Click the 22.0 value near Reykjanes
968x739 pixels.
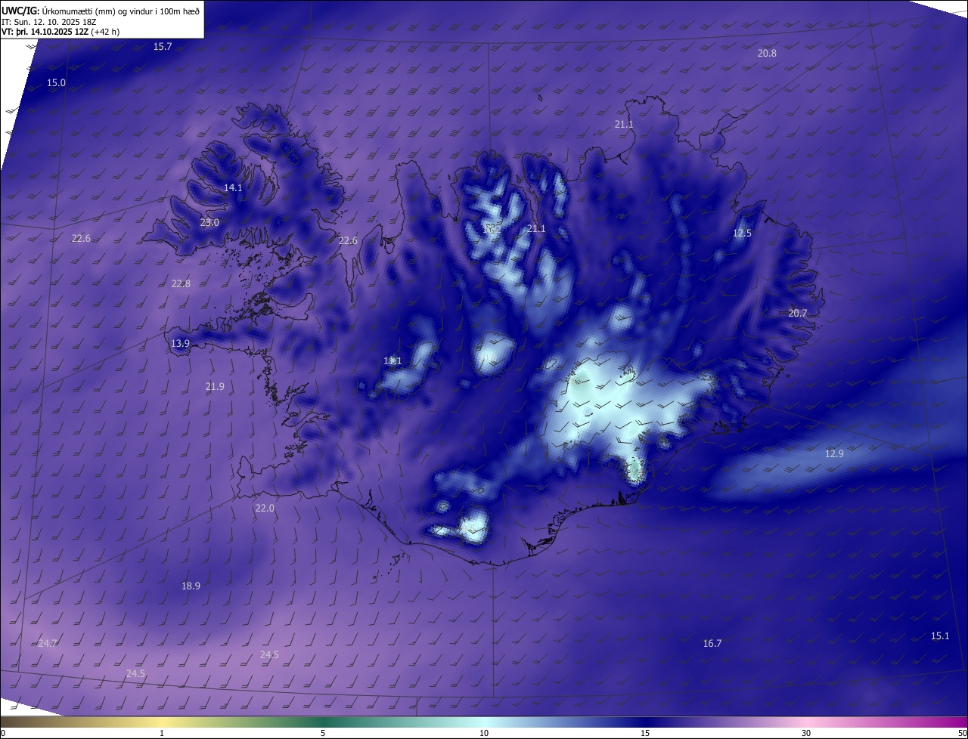265,509
